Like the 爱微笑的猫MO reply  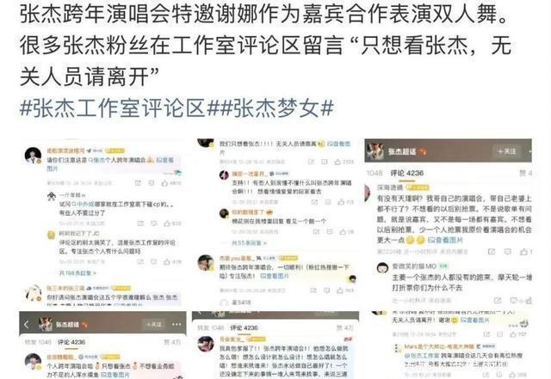tap(529, 301)
